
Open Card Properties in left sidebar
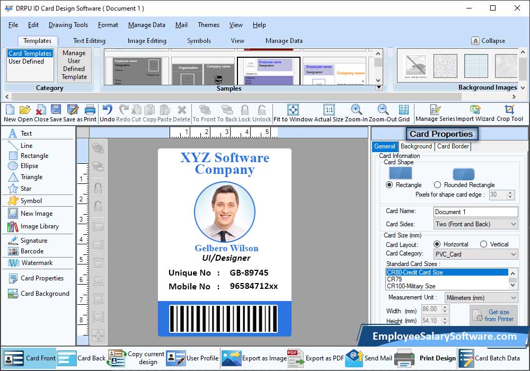(x=37, y=278)
